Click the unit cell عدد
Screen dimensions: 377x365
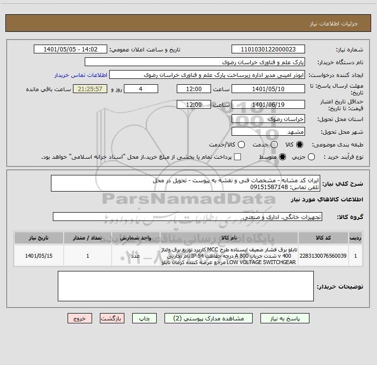pyautogui.click(x=136, y=256)
